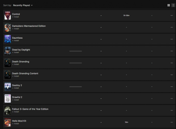The width and height of the screenshot is (176, 129).
Task: Open the Recently Played sort dropdown
Action: click(23, 5)
